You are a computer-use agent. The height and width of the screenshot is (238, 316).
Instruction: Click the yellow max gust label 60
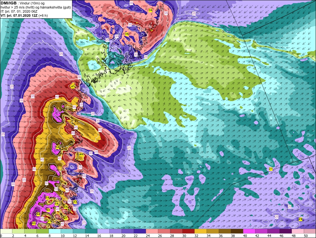click(48, 210)
